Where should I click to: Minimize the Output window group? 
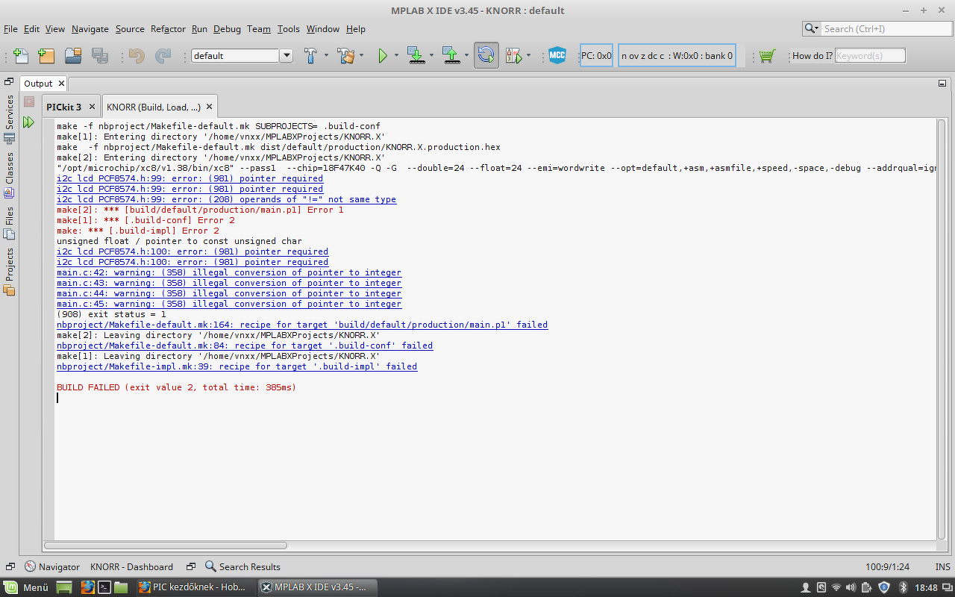tap(942, 84)
